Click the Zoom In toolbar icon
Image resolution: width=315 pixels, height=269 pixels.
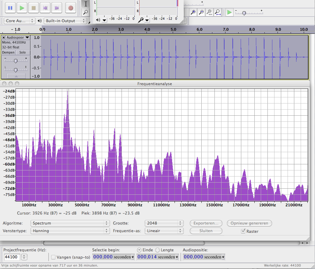pos(193,12)
